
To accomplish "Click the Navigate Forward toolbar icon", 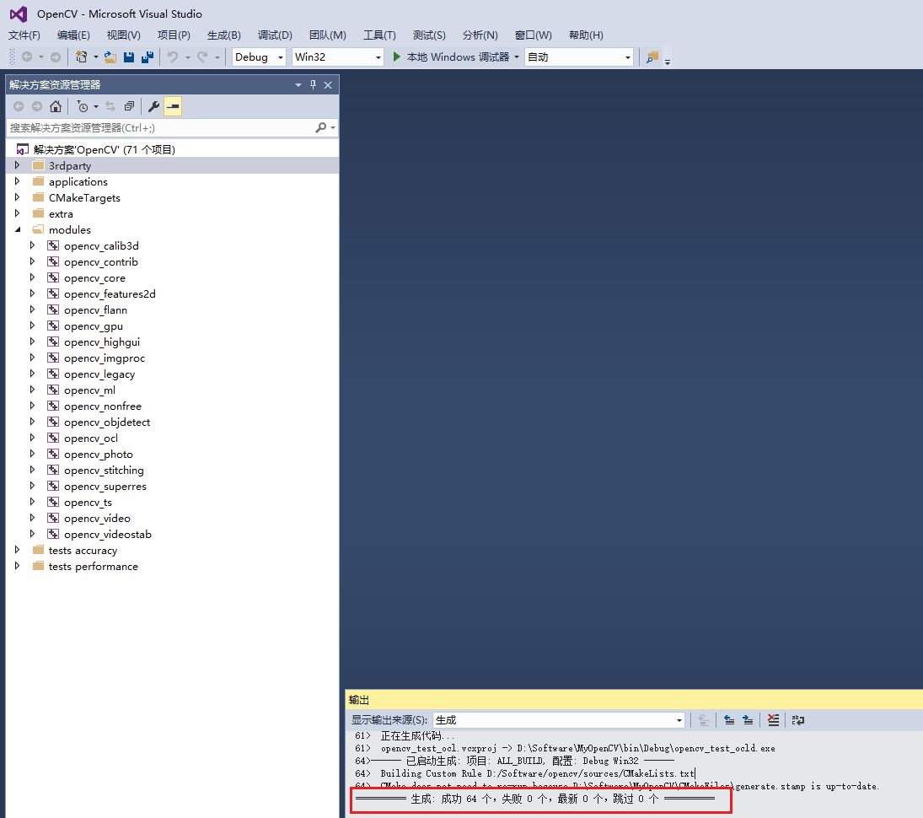I will tap(56, 57).
